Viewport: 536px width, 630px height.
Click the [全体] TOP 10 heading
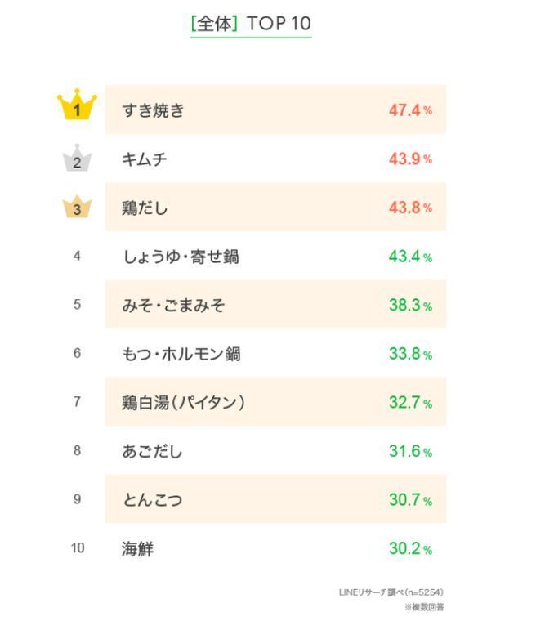tap(250, 24)
